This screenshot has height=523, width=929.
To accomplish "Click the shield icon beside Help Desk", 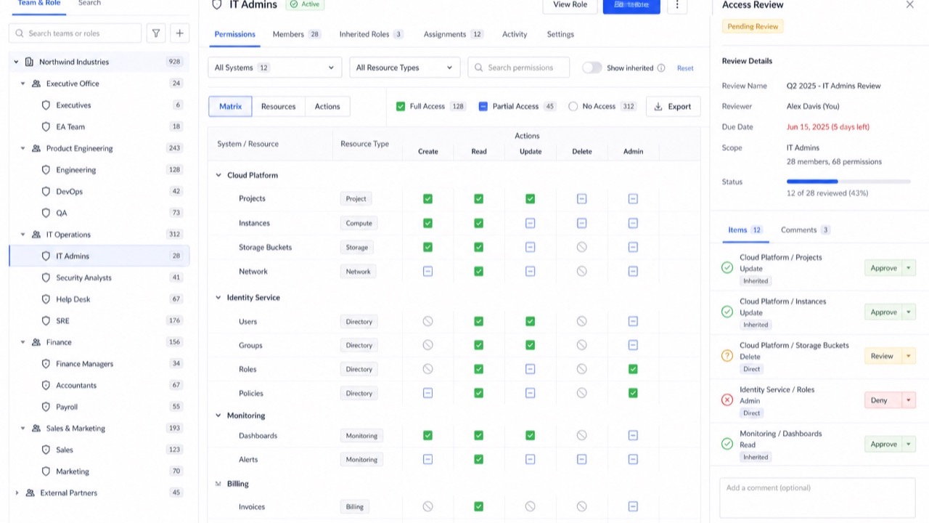I will tap(46, 299).
